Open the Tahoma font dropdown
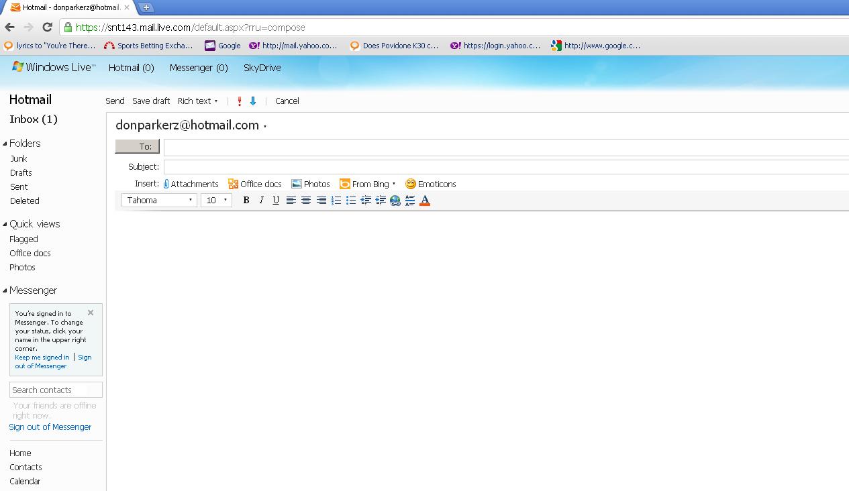 (x=159, y=201)
